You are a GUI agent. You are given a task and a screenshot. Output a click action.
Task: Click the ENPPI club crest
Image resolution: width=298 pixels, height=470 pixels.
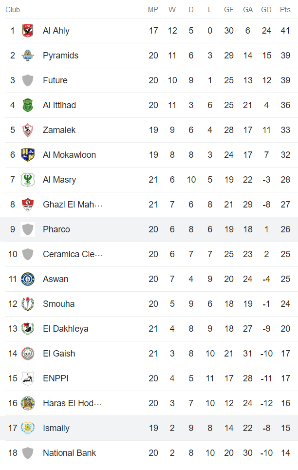28,378
